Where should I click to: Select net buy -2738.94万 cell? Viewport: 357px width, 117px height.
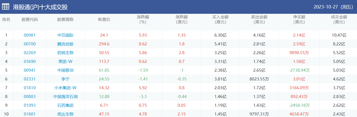pos(299,70)
